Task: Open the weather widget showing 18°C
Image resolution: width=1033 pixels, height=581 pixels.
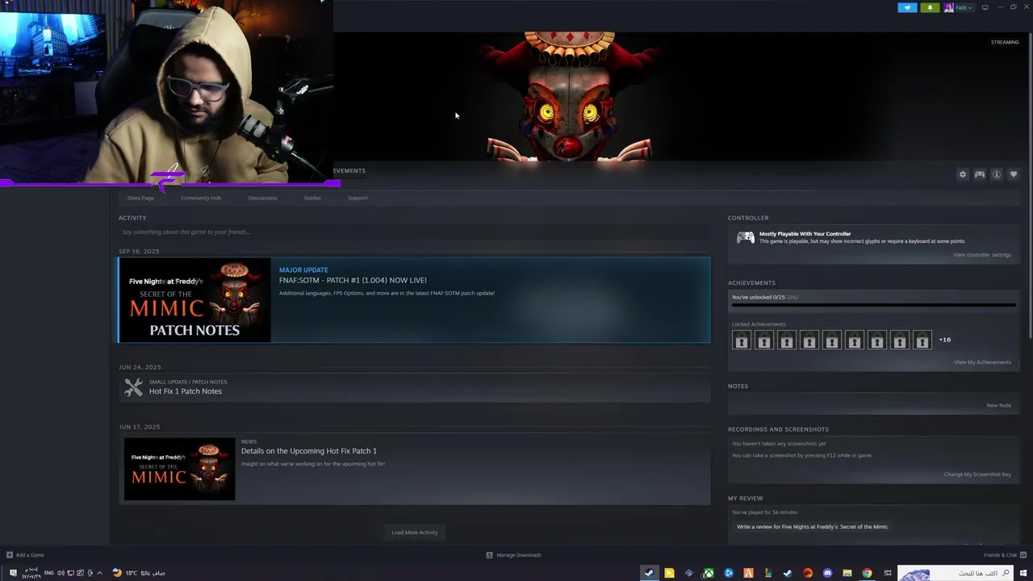Action: point(139,573)
